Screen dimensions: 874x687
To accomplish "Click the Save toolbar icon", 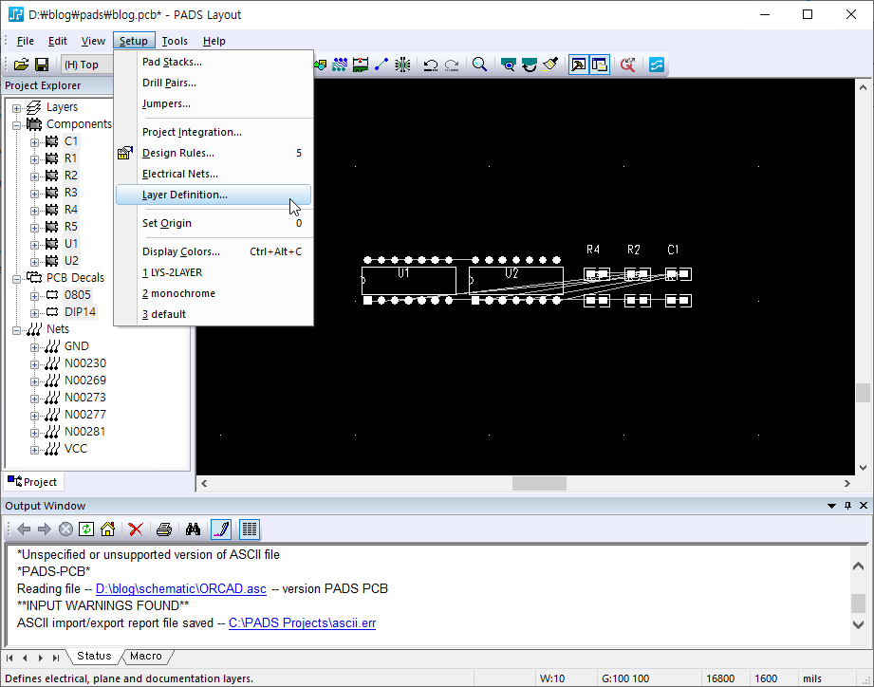I will (42, 65).
